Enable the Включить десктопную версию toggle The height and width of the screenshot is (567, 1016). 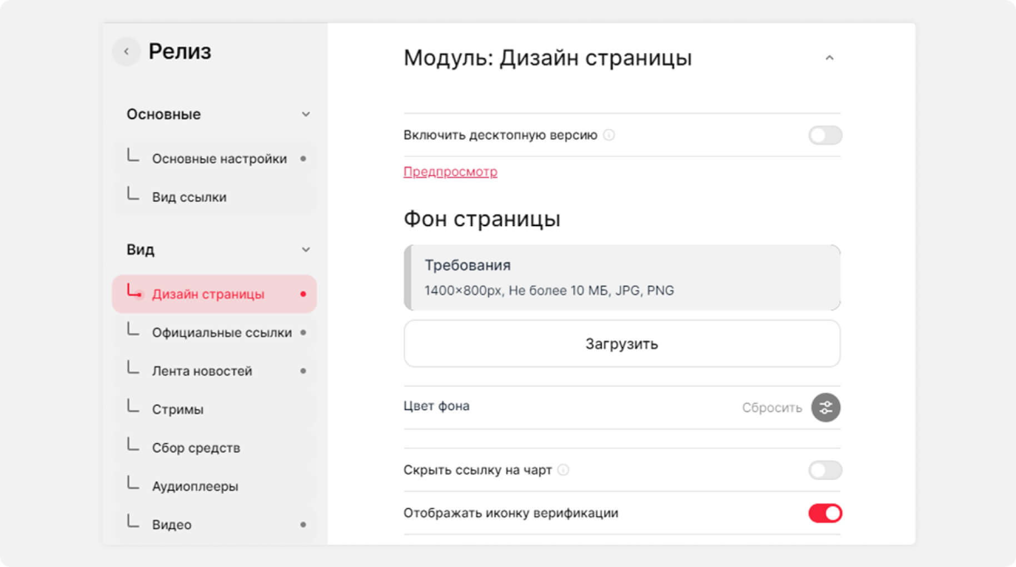(825, 135)
